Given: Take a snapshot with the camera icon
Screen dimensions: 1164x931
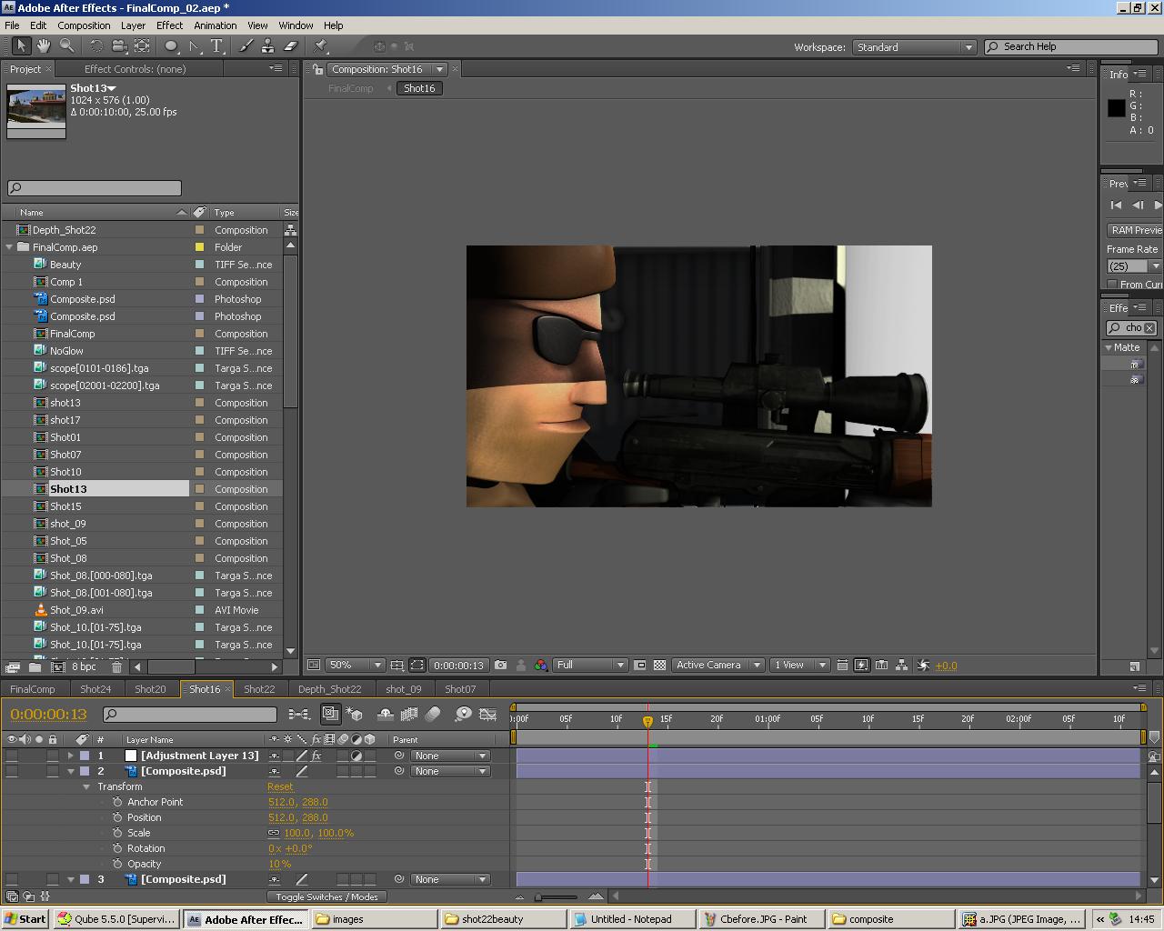Looking at the screenshot, I should tap(501, 666).
